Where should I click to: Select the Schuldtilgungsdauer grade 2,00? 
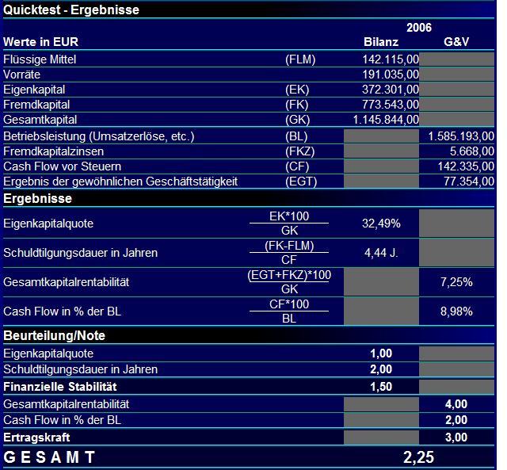(381, 369)
